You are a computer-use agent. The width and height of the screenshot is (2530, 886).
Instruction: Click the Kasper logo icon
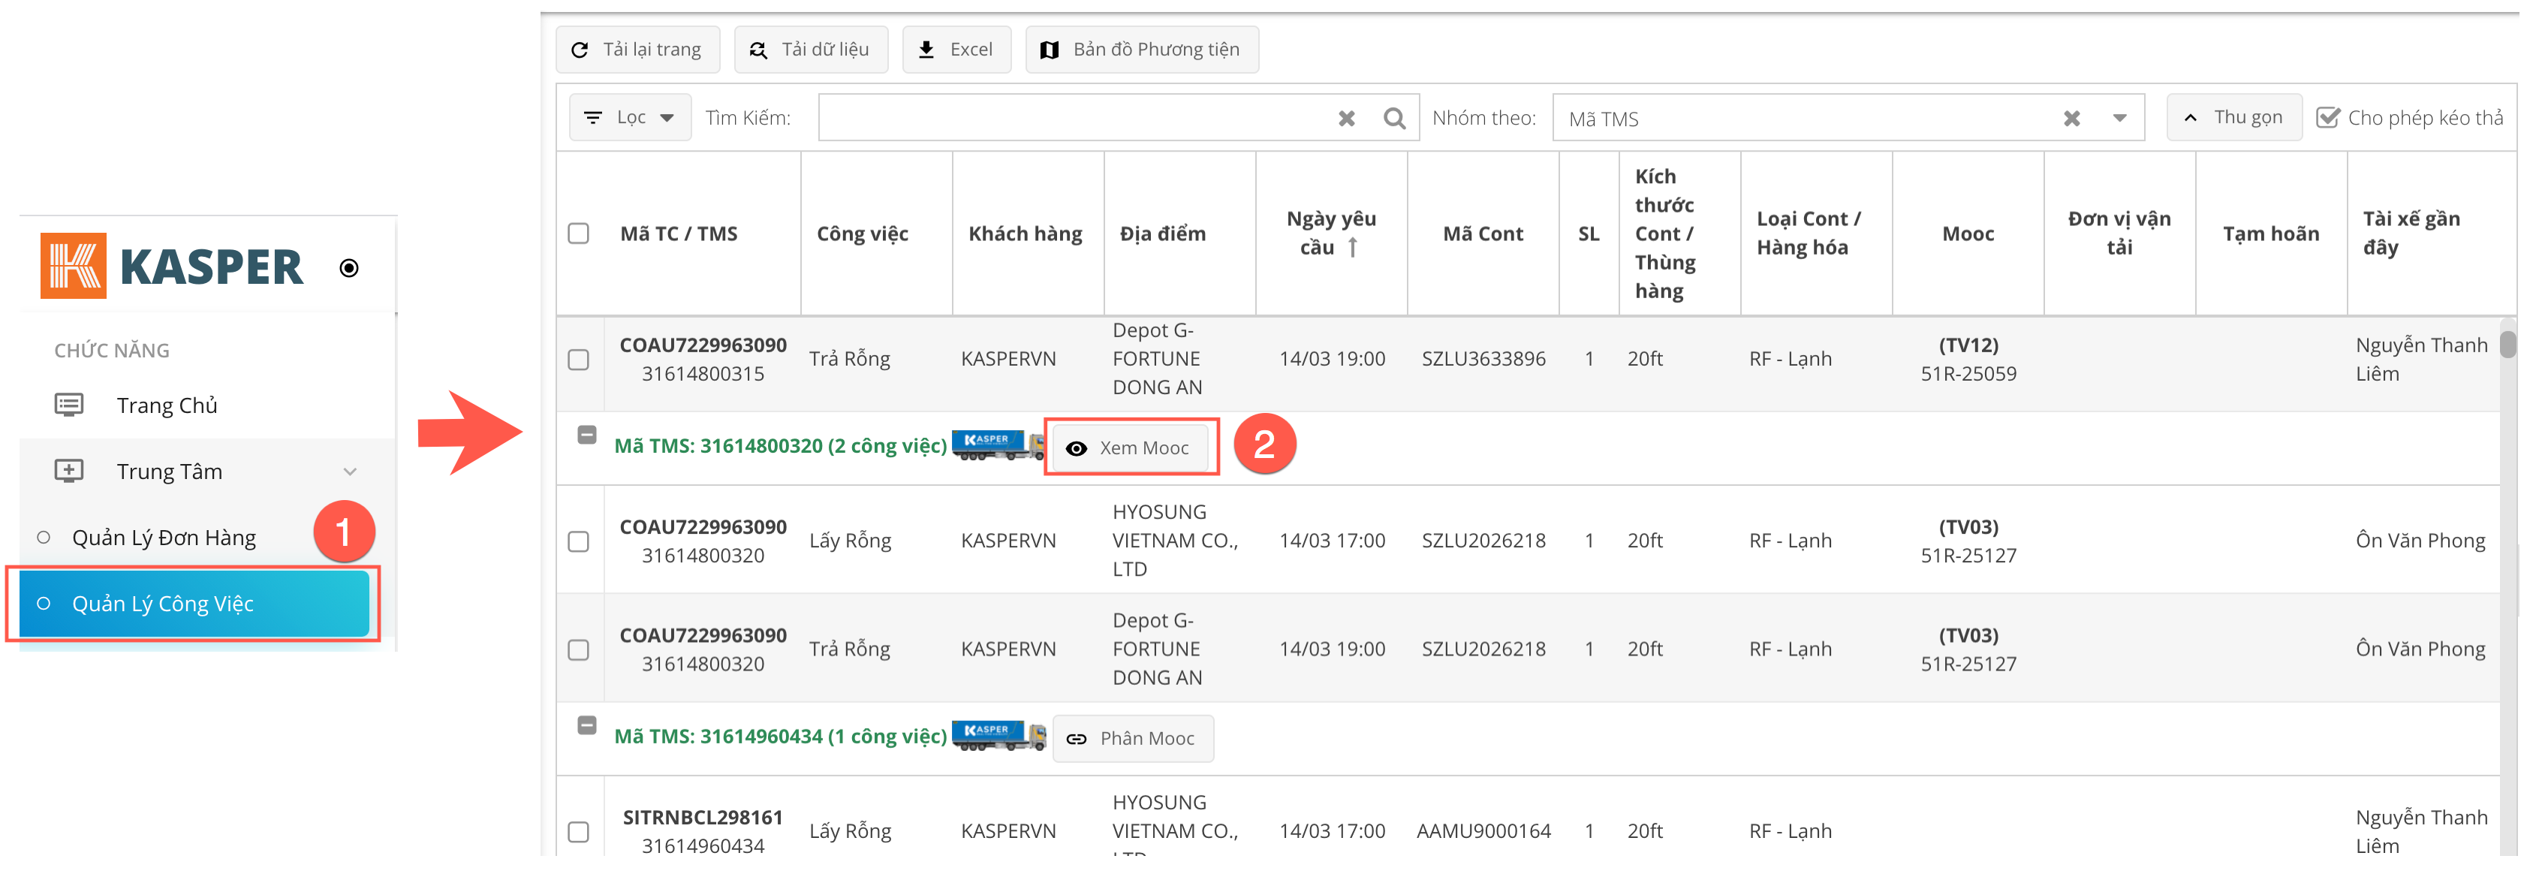[73, 267]
